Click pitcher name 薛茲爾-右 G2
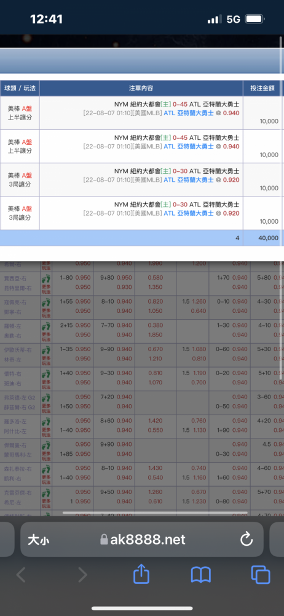This screenshot has width=284, height=616. pyautogui.click(x=20, y=406)
